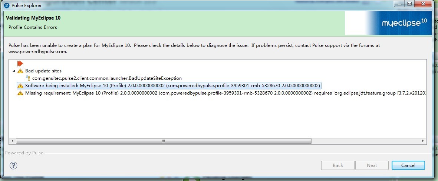Click the Next button
This screenshot has width=438, height=181.
coord(372,165)
